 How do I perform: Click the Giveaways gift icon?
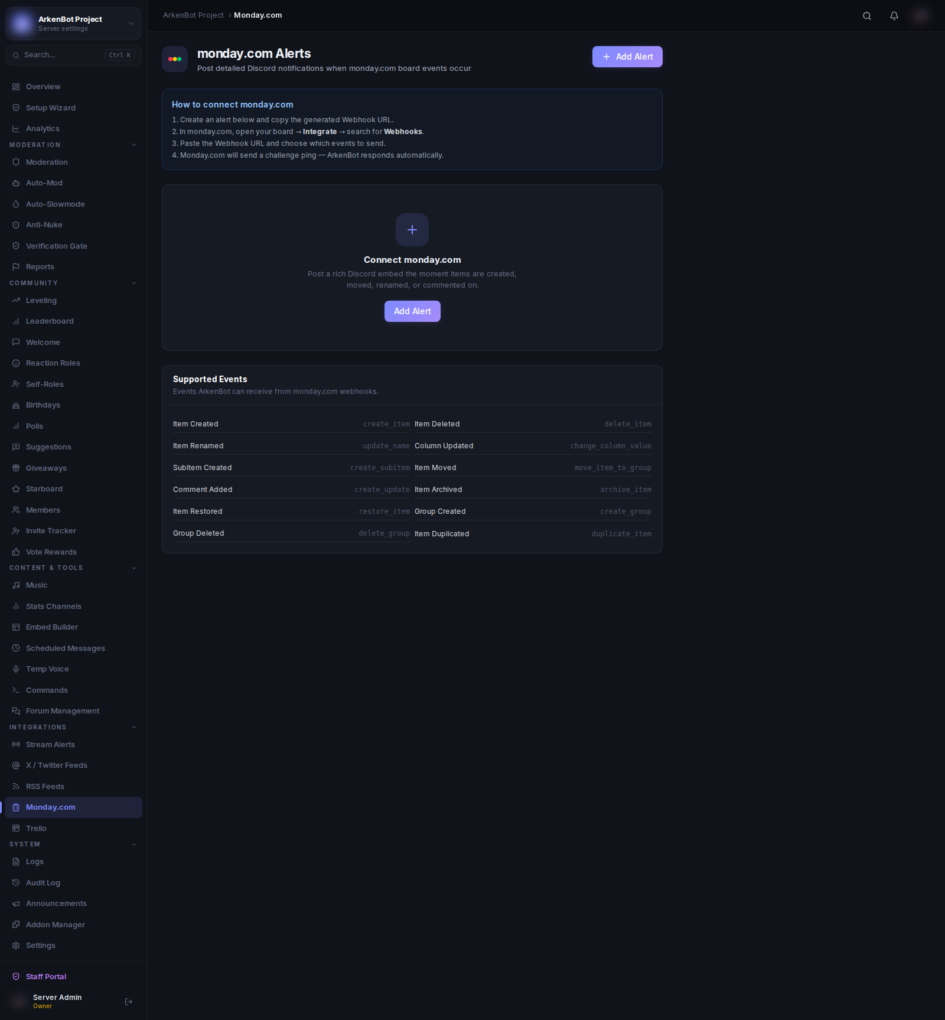coord(16,468)
